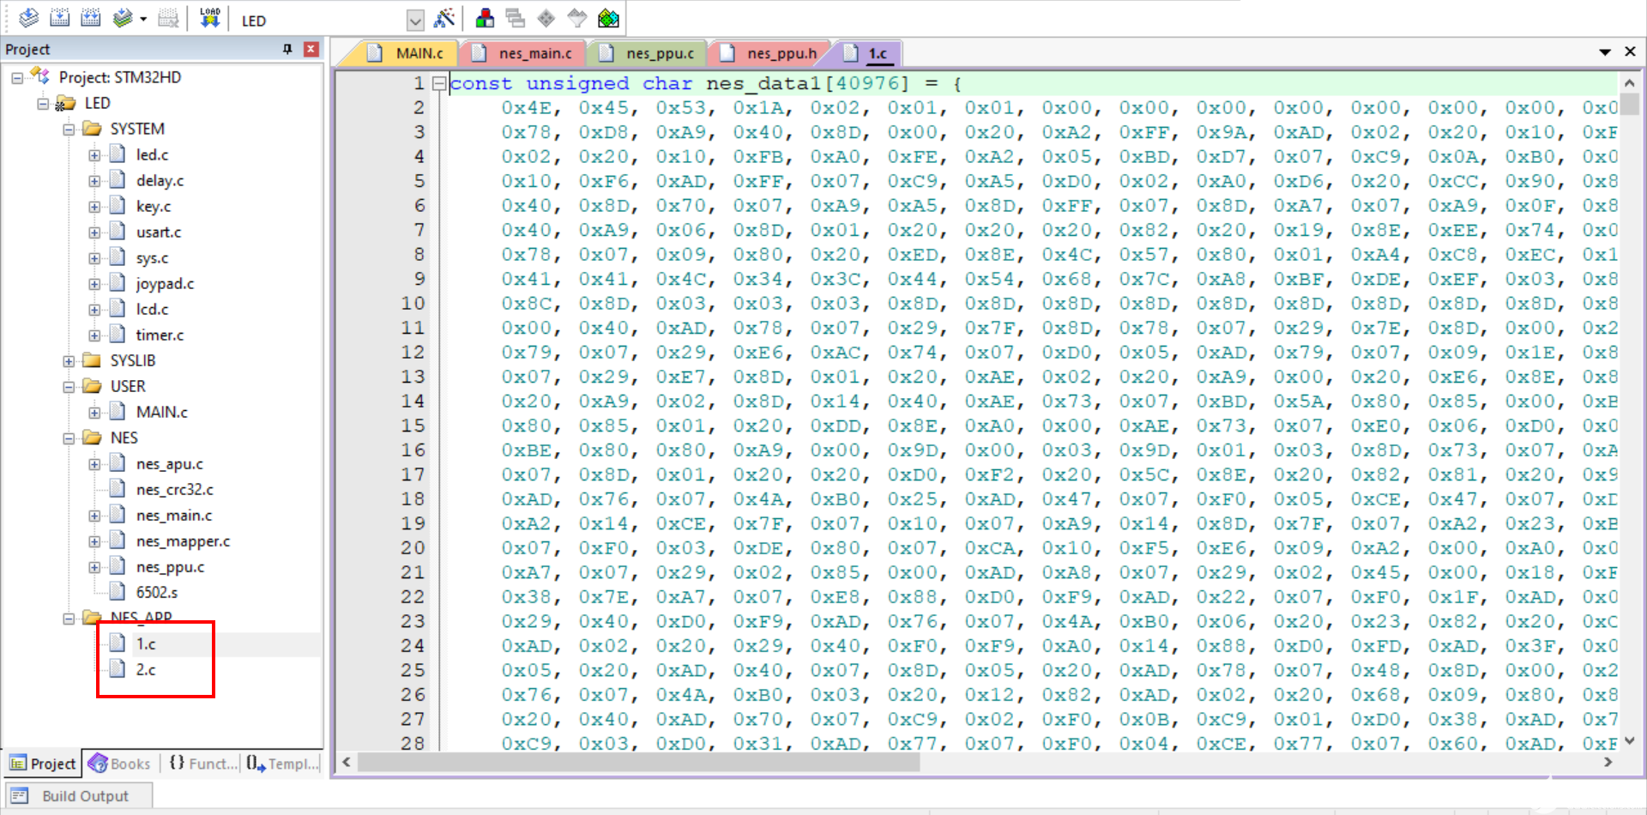Image resolution: width=1647 pixels, height=815 pixels.
Task: Switch to the nes_ppu.c editor tab
Action: (x=648, y=53)
